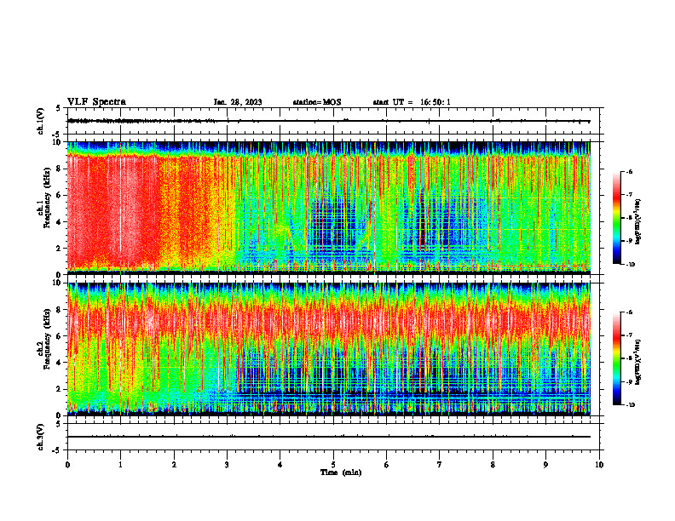Click the '3' tick on the time axis
Image resolution: width=675 pixels, height=521 pixels.
tap(228, 465)
